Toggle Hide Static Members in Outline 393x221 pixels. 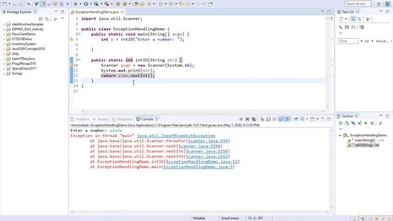(x=360, y=123)
